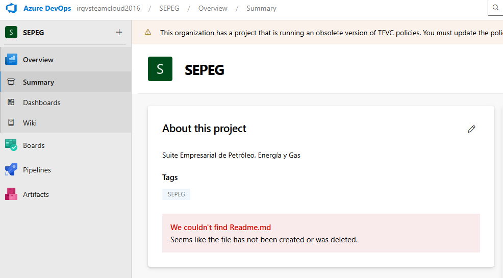Click the Overview breadcrumb link
Image resolution: width=503 pixels, height=278 pixels.
(x=213, y=8)
